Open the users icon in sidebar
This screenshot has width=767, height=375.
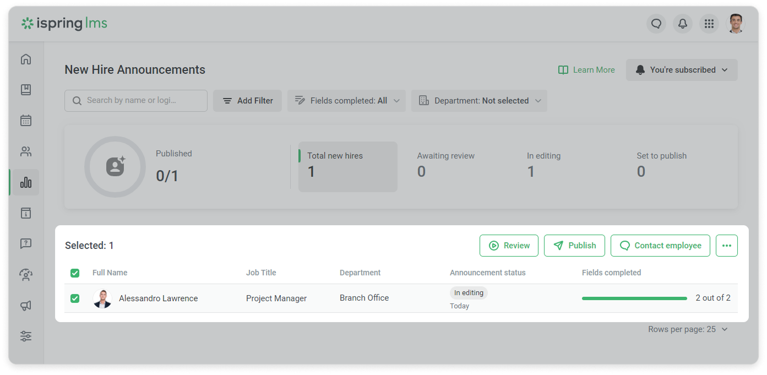click(x=26, y=151)
